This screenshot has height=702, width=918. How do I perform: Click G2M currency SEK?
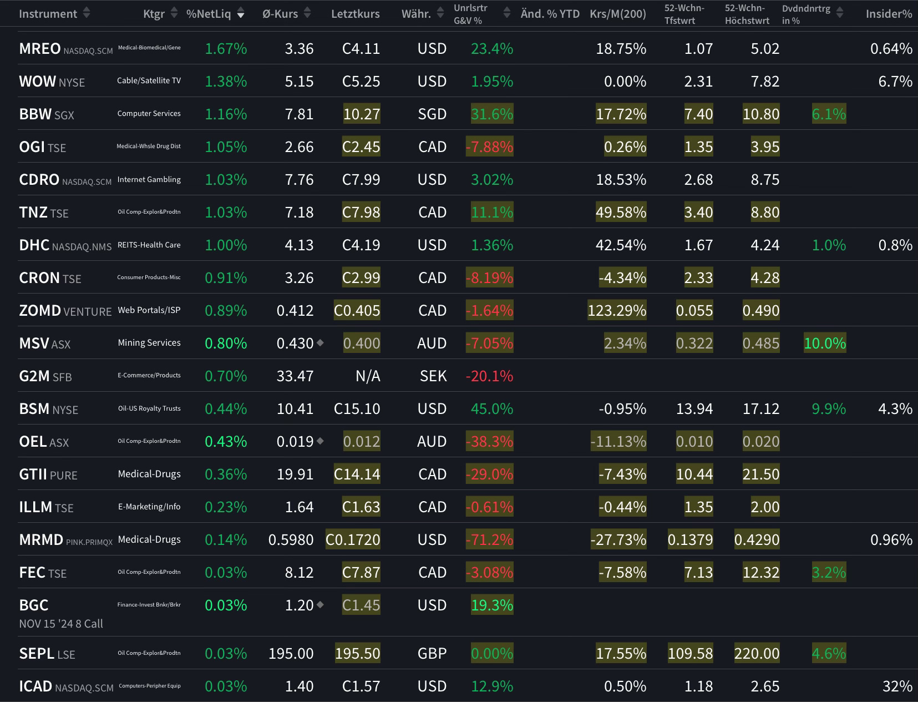pyautogui.click(x=433, y=376)
